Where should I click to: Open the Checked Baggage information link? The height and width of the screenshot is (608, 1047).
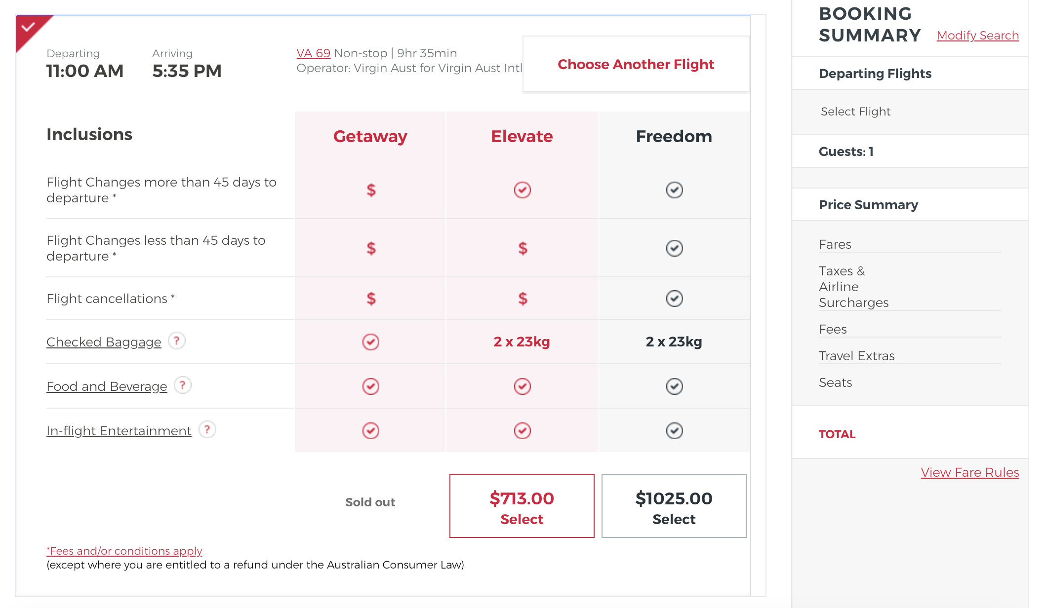pyautogui.click(x=104, y=342)
